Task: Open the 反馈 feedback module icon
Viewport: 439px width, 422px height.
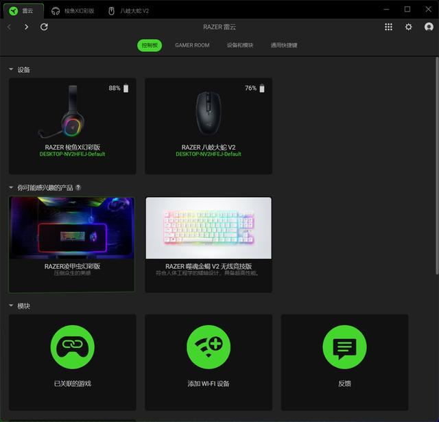Action: [344, 347]
